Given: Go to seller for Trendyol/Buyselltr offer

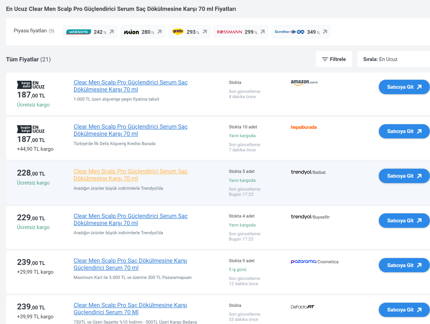Looking at the screenshot, I should click(x=404, y=220).
